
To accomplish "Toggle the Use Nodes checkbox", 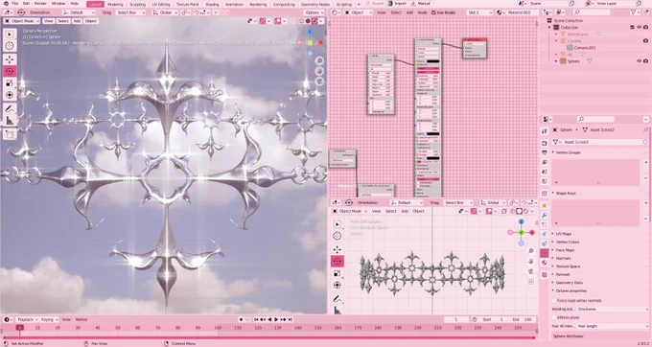I will (x=433, y=12).
